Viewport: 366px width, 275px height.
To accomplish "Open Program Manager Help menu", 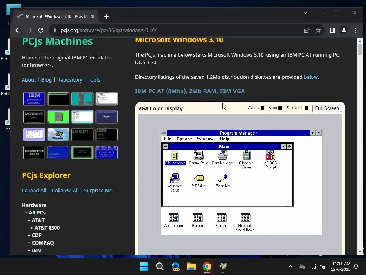I will click(x=224, y=139).
